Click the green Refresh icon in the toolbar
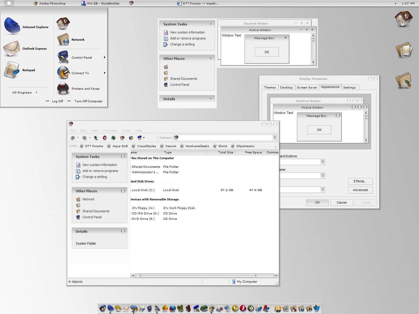 click(x=113, y=138)
